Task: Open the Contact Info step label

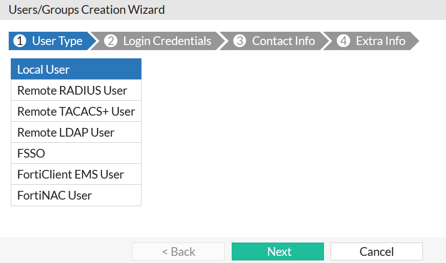Action: tap(283, 41)
